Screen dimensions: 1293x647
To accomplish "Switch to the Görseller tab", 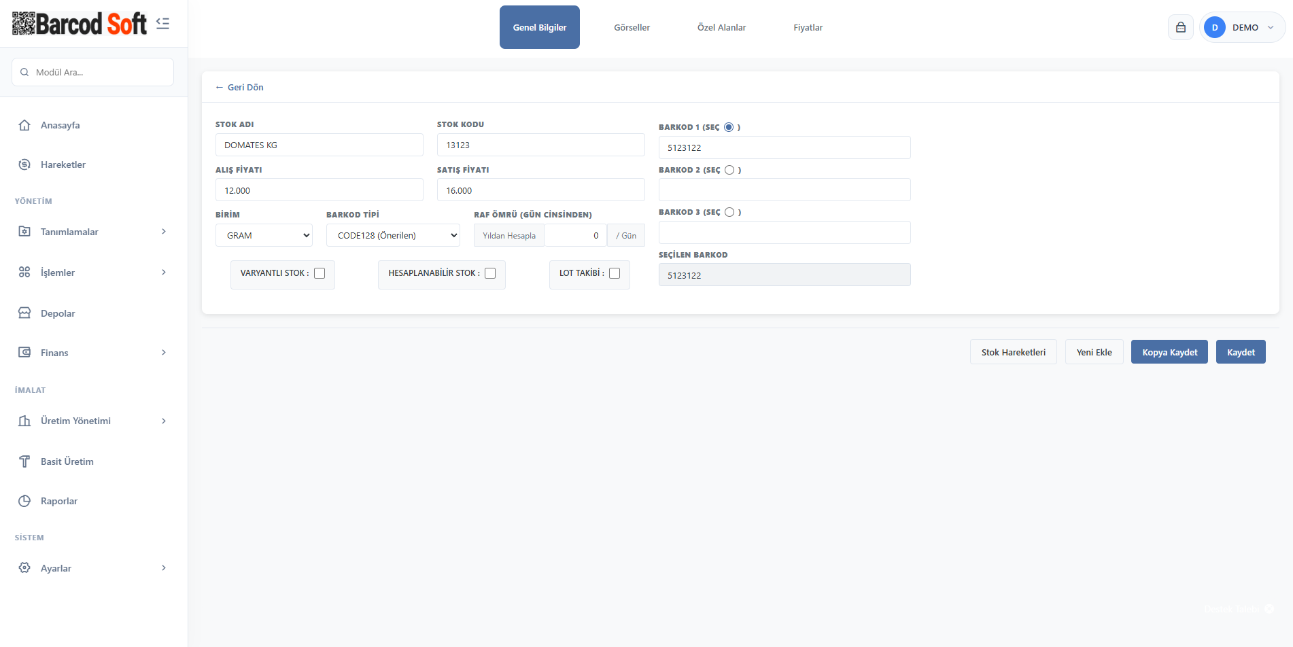I will pos(632,27).
